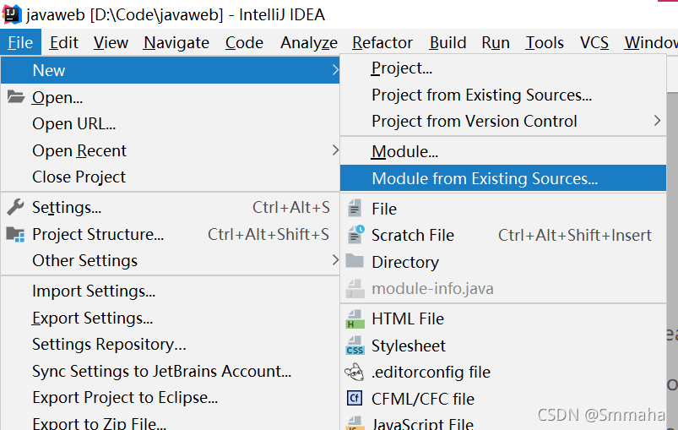Image resolution: width=678 pixels, height=430 pixels.
Task: Expand Project from Version Control arrow
Action: point(657,121)
